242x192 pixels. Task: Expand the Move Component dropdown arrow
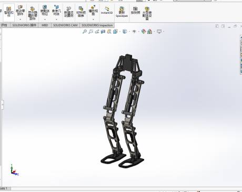(x=21, y=20)
